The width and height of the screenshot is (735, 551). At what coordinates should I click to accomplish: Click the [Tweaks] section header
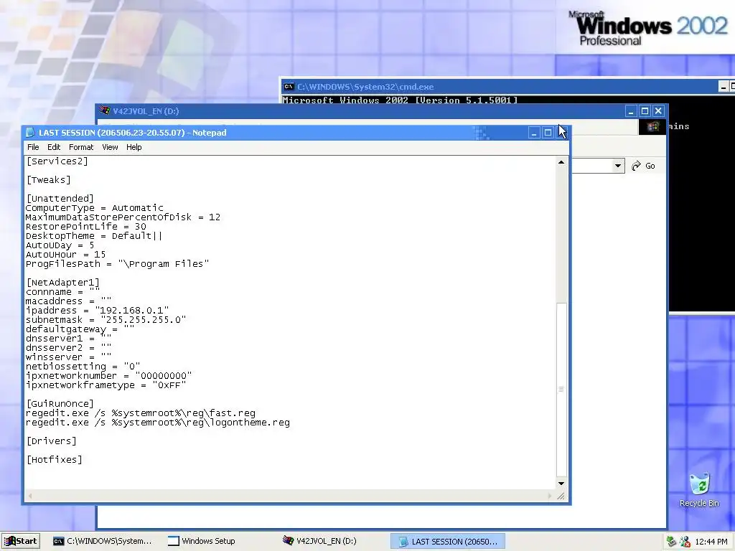click(x=48, y=180)
